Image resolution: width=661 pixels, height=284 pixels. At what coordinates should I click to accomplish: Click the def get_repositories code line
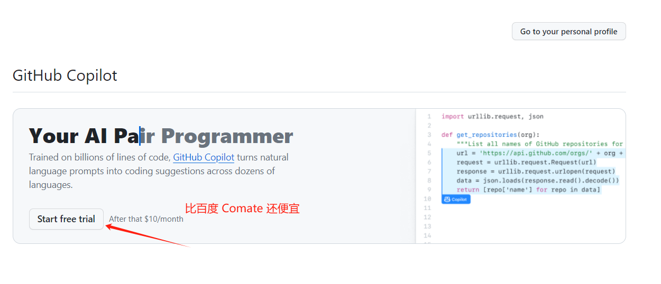pos(490,135)
